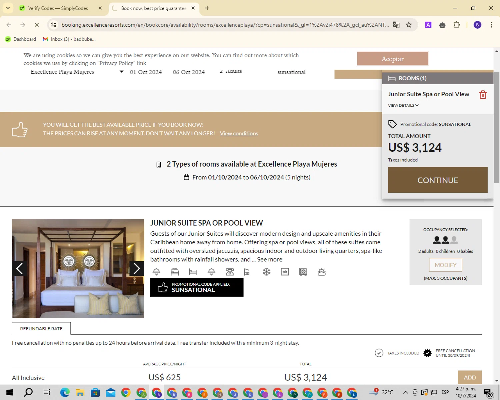The height and width of the screenshot is (400, 500).
Task: Open the notification center icon
Action: point(488,392)
